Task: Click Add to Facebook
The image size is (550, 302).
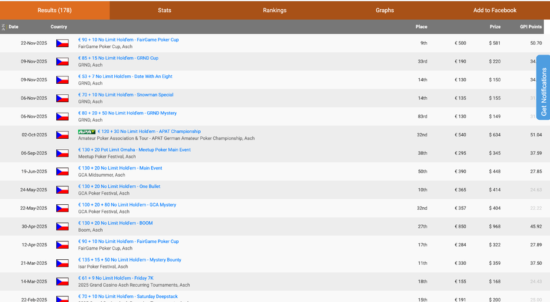Action: click(494, 10)
